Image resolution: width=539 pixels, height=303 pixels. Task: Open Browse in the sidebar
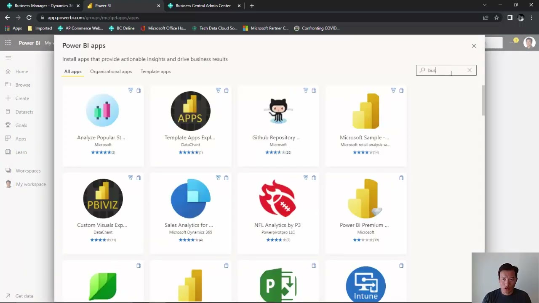click(18, 85)
